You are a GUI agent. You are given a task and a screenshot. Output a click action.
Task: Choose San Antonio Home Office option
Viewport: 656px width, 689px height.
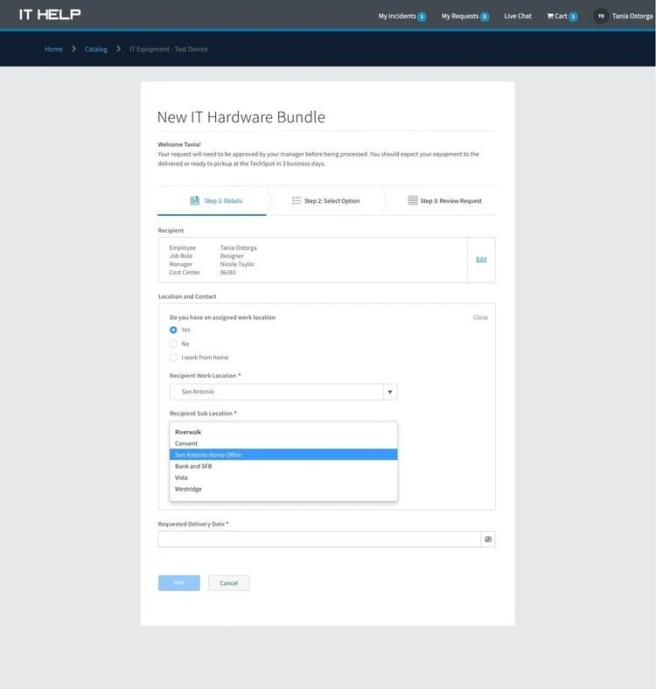click(x=283, y=455)
